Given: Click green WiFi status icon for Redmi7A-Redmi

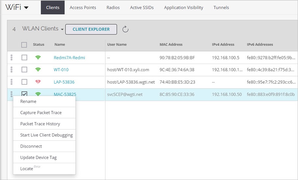Looking at the screenshot, I should (38, 58).
